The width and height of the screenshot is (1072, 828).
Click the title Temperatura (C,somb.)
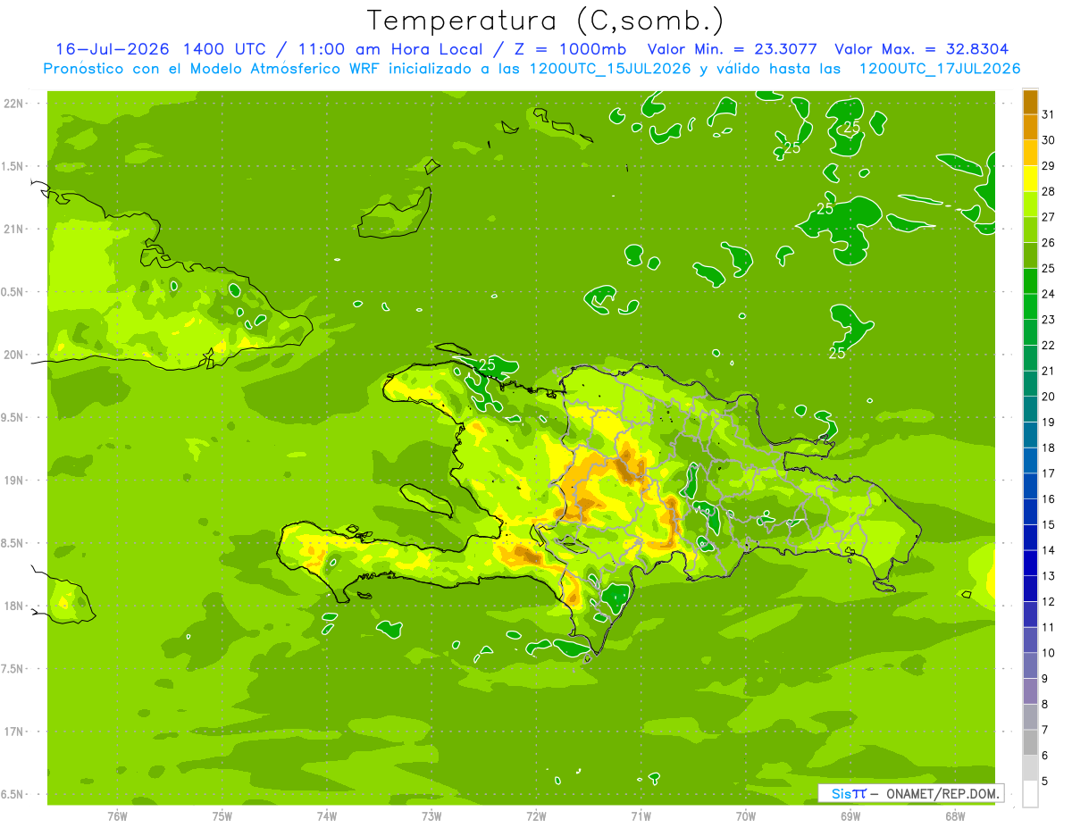(546, 21)
